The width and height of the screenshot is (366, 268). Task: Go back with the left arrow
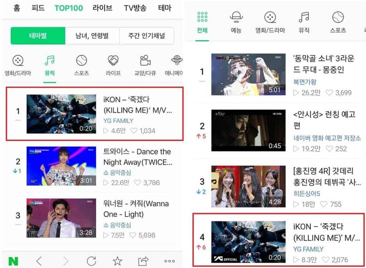point(39,261)
